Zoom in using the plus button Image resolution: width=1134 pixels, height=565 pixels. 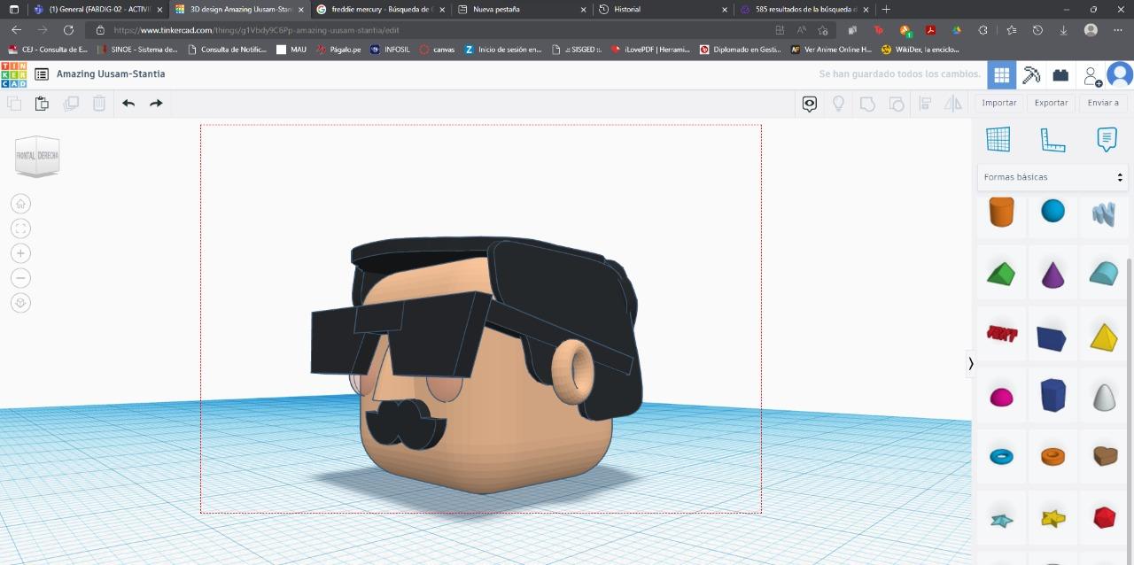20,253
